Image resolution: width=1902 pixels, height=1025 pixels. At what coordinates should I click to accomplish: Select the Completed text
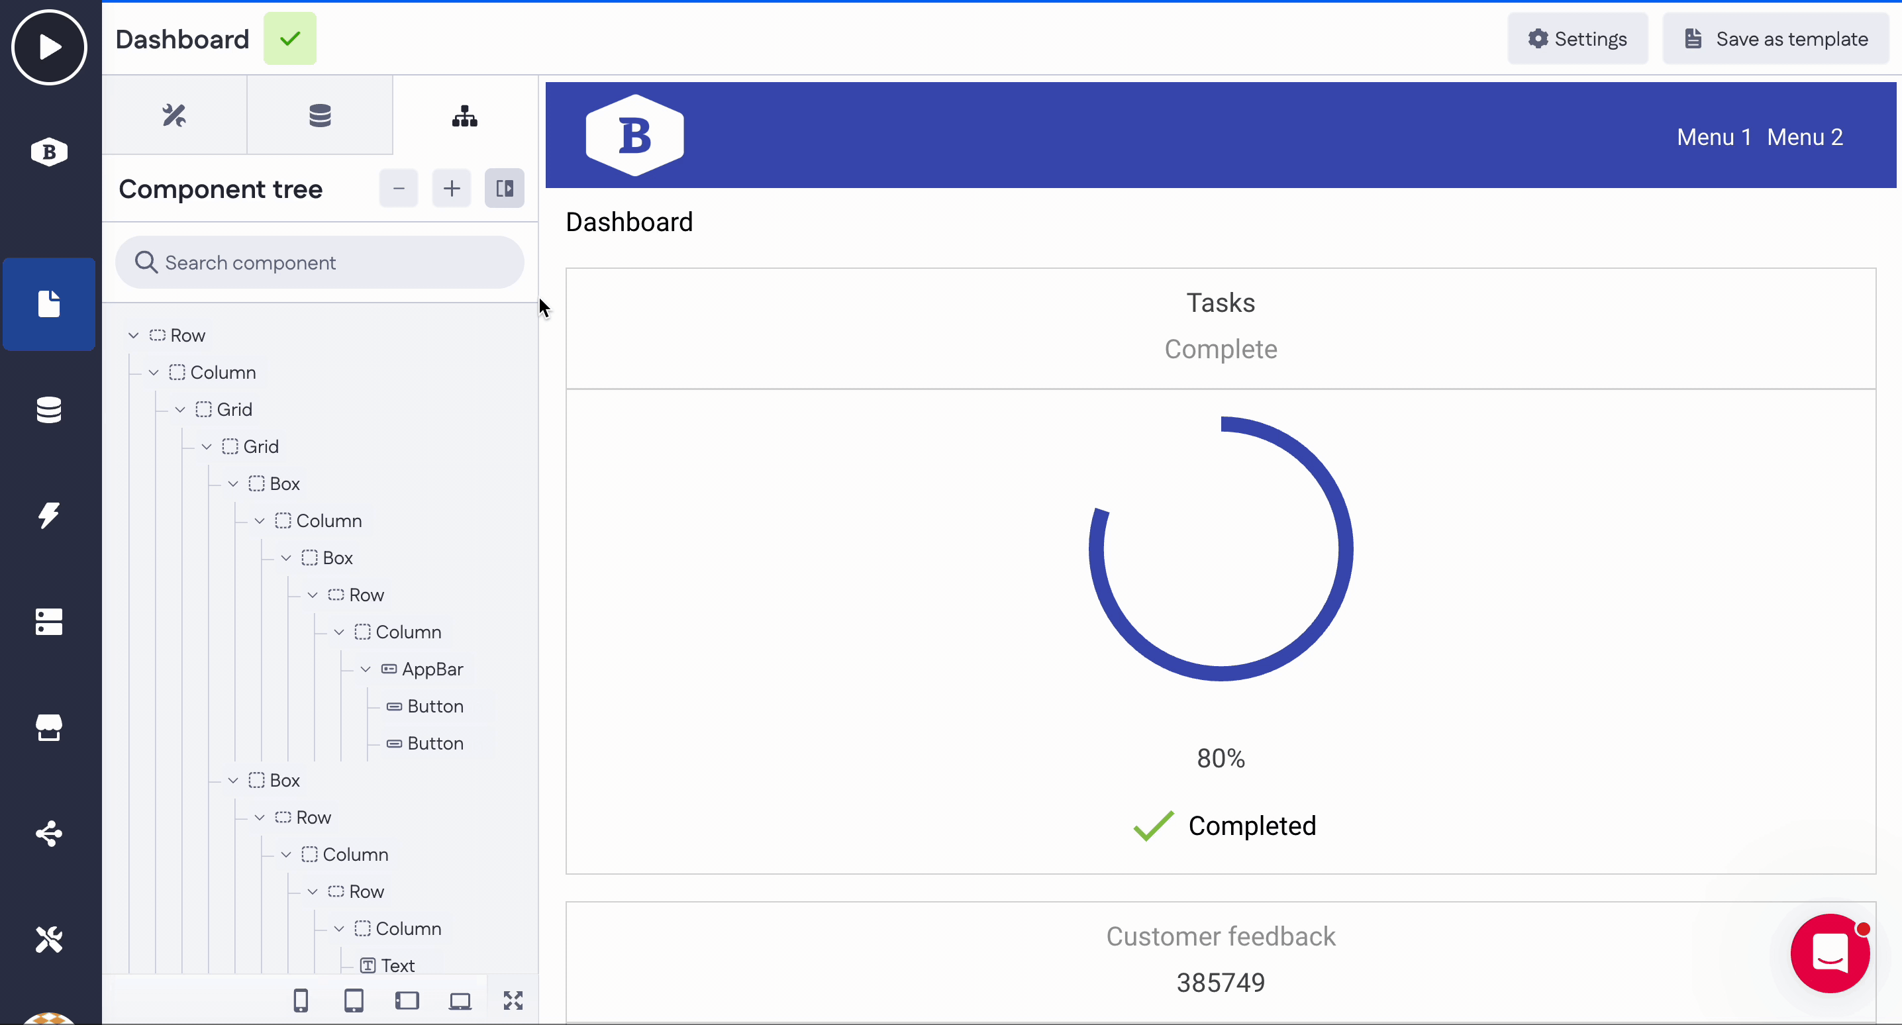coord(1252,826)
